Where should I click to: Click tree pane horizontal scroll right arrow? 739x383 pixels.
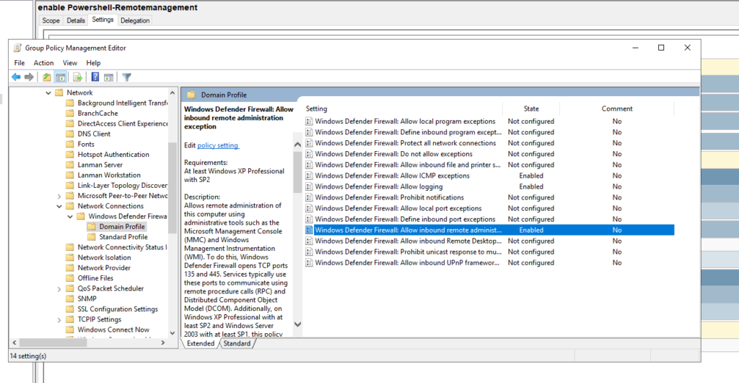point(163,343)
